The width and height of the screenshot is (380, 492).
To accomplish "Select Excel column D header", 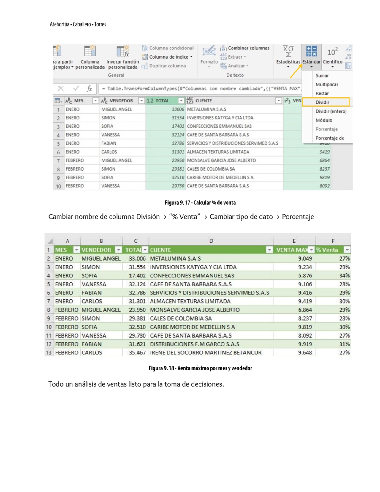I will pyautogui.click(x=211, y=241).
